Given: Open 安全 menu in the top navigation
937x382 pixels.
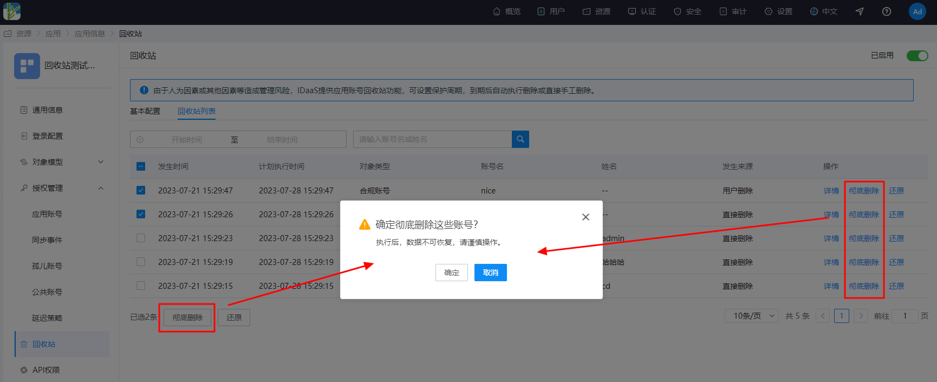Looking at the screenshot, I should pyautogui.click(x=688, y=11).
